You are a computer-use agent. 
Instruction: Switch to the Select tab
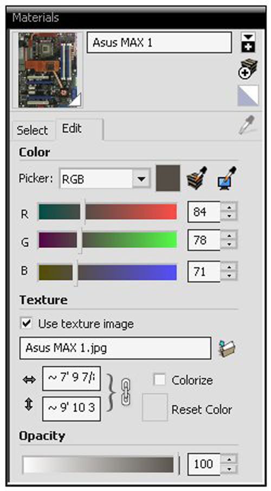point(33,130)
